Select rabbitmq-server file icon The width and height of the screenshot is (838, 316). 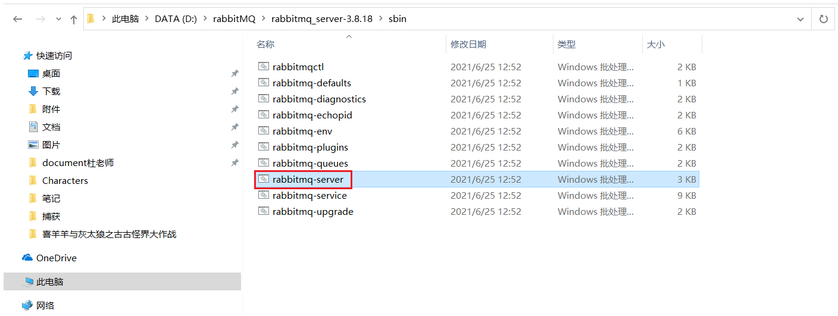[x=264, y=179]
